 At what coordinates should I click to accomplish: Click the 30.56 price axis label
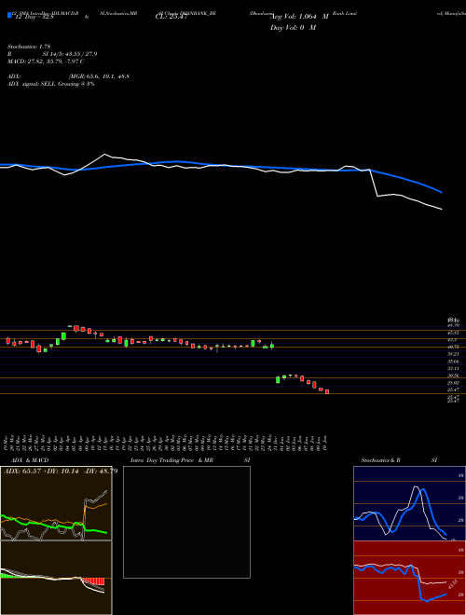tap(454, 376)
